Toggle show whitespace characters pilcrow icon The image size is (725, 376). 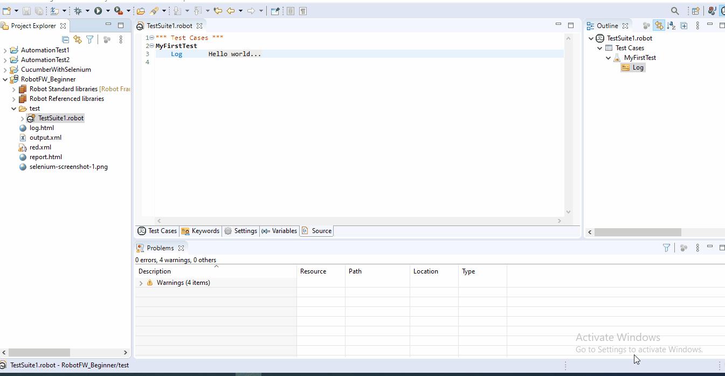(303, 11)
